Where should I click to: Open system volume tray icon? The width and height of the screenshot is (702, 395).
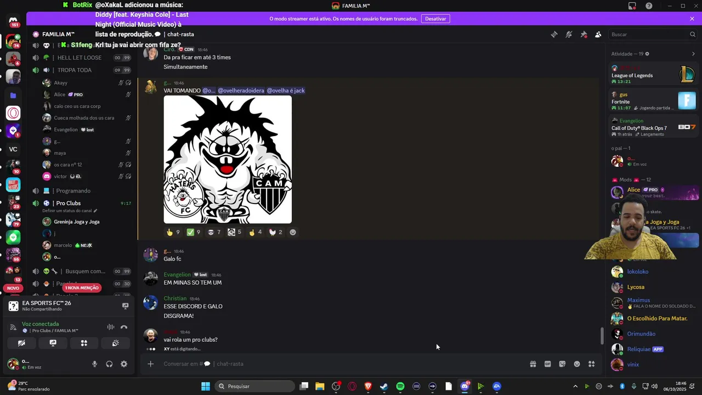(654, 386)
